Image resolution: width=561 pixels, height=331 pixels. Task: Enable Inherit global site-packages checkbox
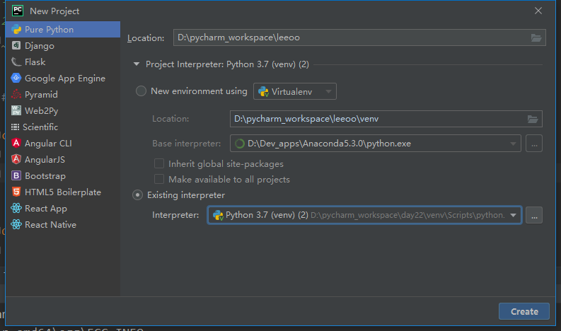159,164
